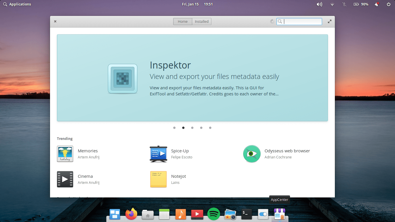The image size is (395, 222).
Task: Select the active second carousel dot
Action: point(183,128)
